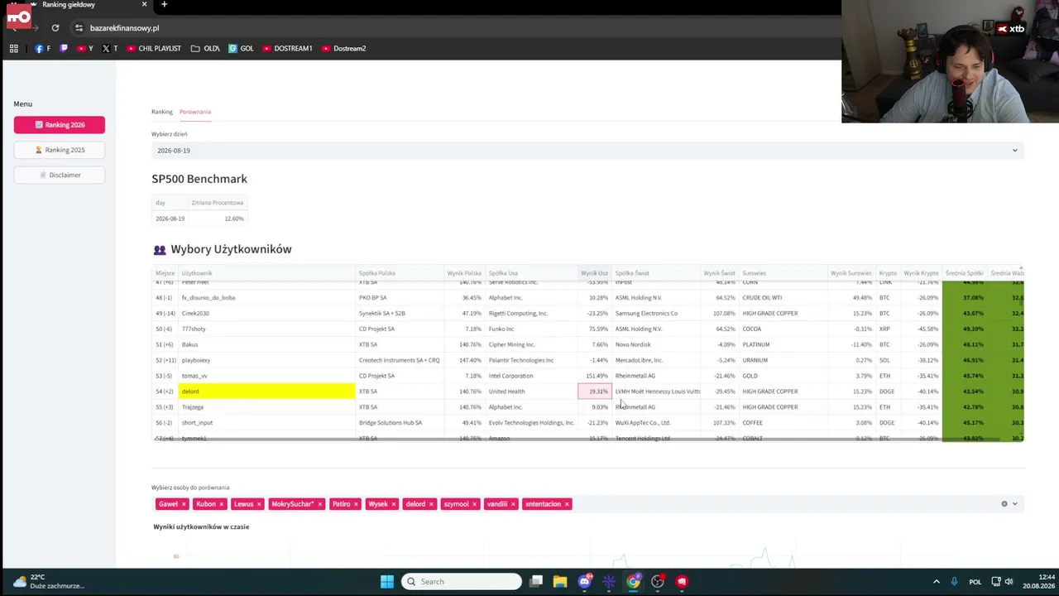
Task: Sort table by the Wynik Usa column header
Action: tap(595, 273)
